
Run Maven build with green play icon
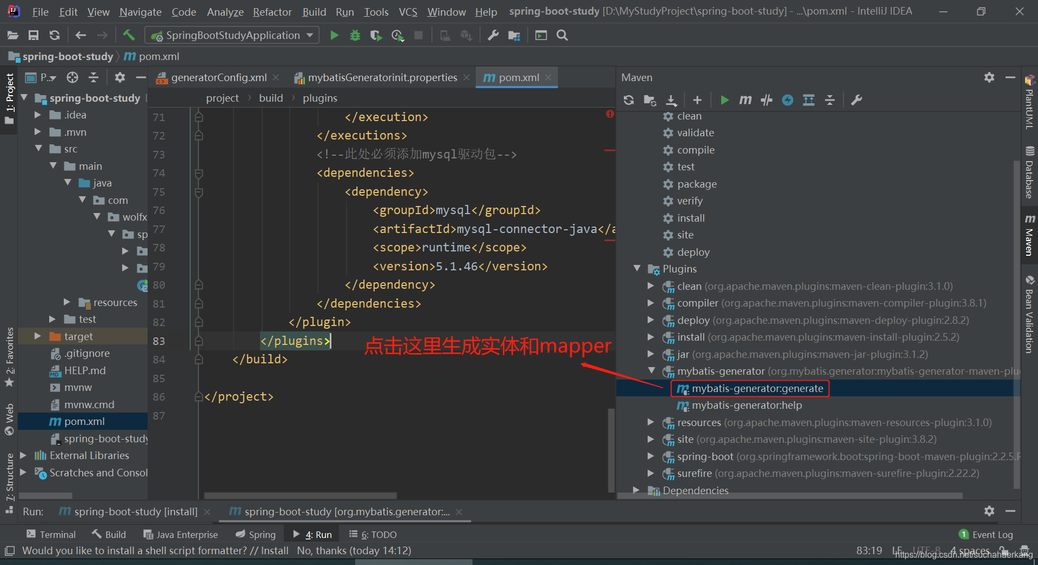(x=724, y=100)
